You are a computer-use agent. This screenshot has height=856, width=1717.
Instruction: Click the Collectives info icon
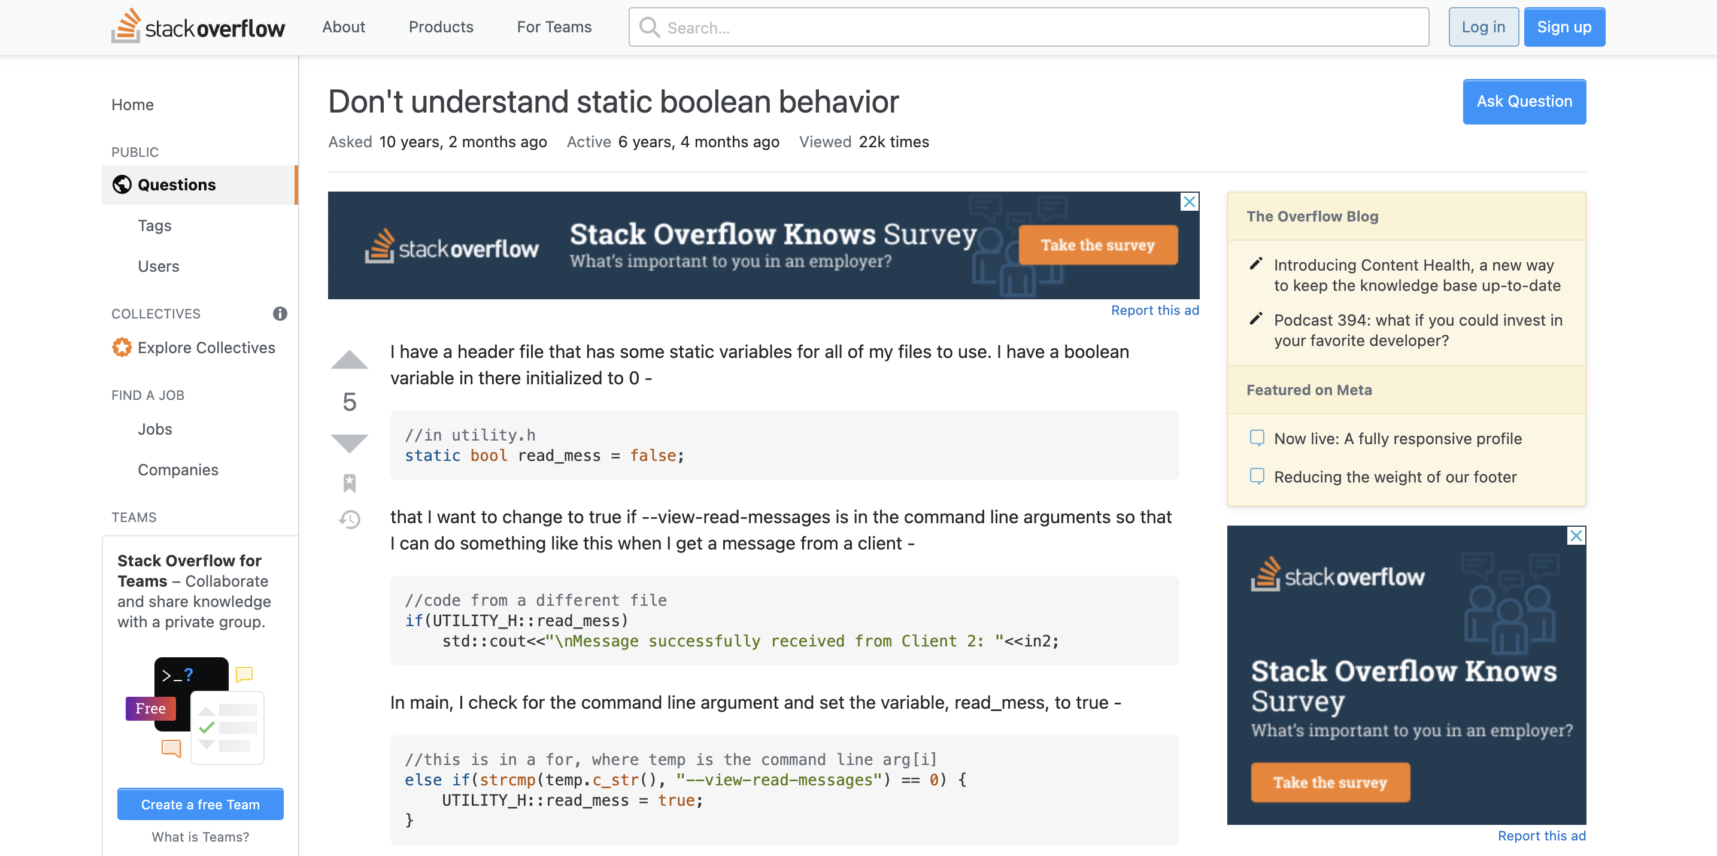pyautogui.click(x=280, y=313)
